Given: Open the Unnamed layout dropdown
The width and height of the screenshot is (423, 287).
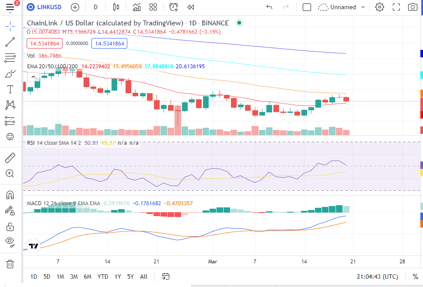Looking at the screenshot, I should (x=341, y=7).
